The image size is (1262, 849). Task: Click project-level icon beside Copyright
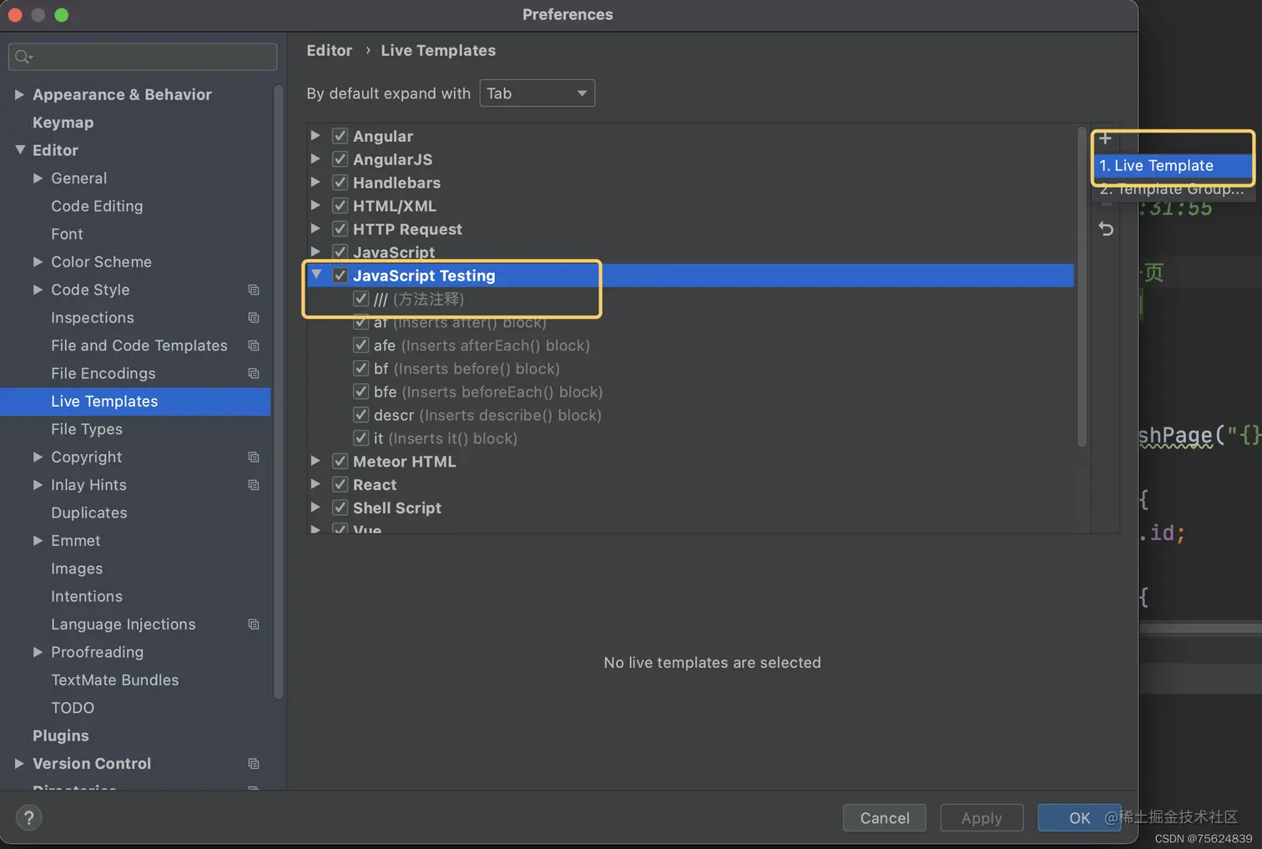[x=254, y=457]
